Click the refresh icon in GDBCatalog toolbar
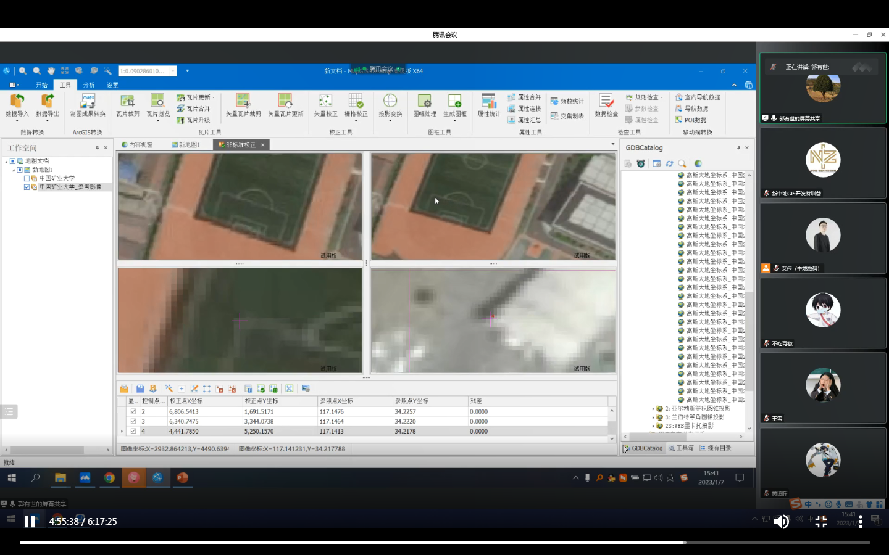889x555 pixels. tap(669, 163)
